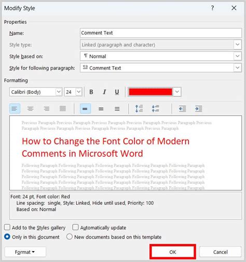Close the Modify Style dialog

(234, 8)
